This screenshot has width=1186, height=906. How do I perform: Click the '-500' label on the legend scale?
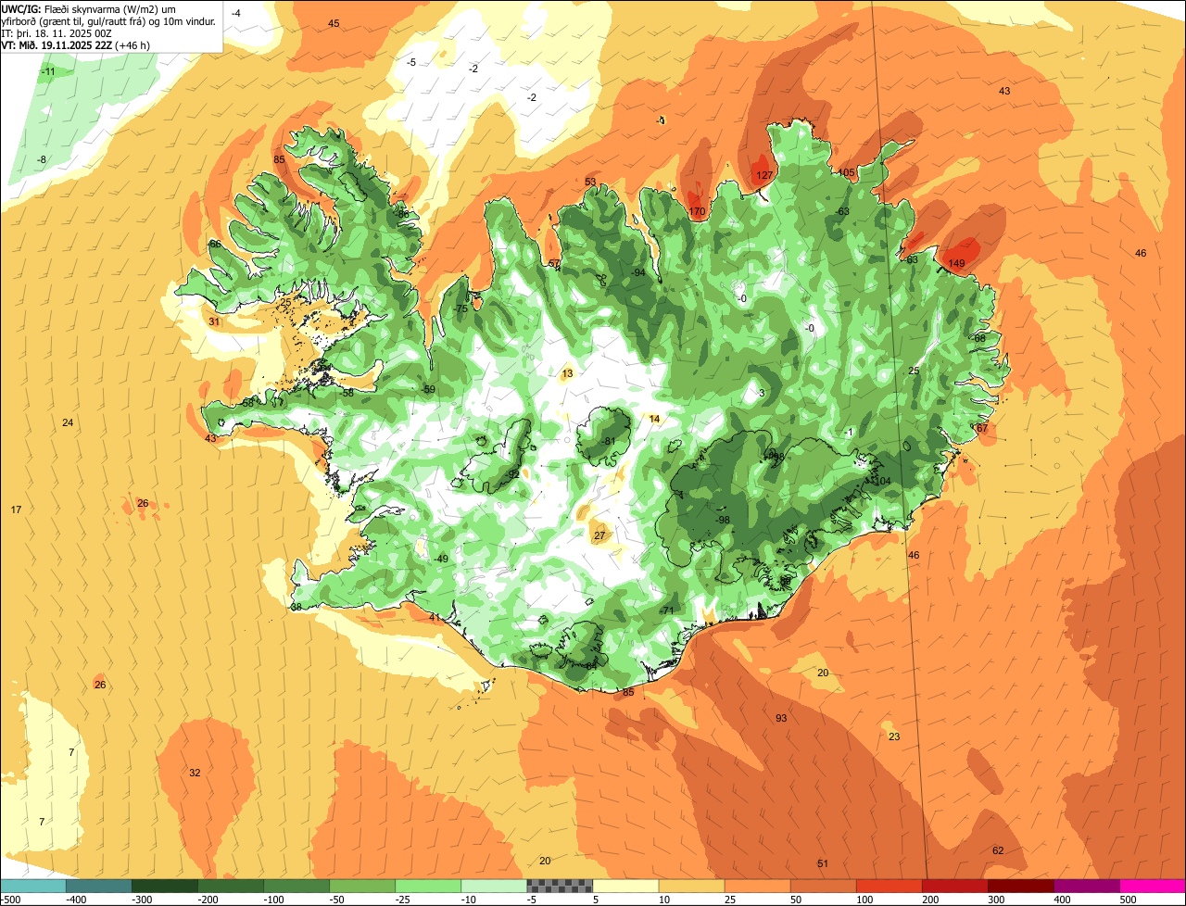(x=12, y=899)
